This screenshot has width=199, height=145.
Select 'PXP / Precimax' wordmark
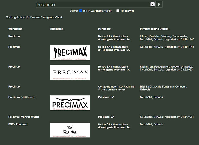click(18, 124)
